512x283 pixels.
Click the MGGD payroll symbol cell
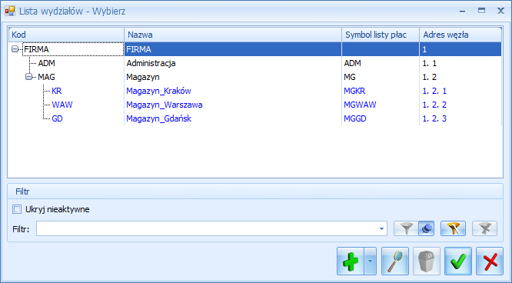tap(381, 118)
